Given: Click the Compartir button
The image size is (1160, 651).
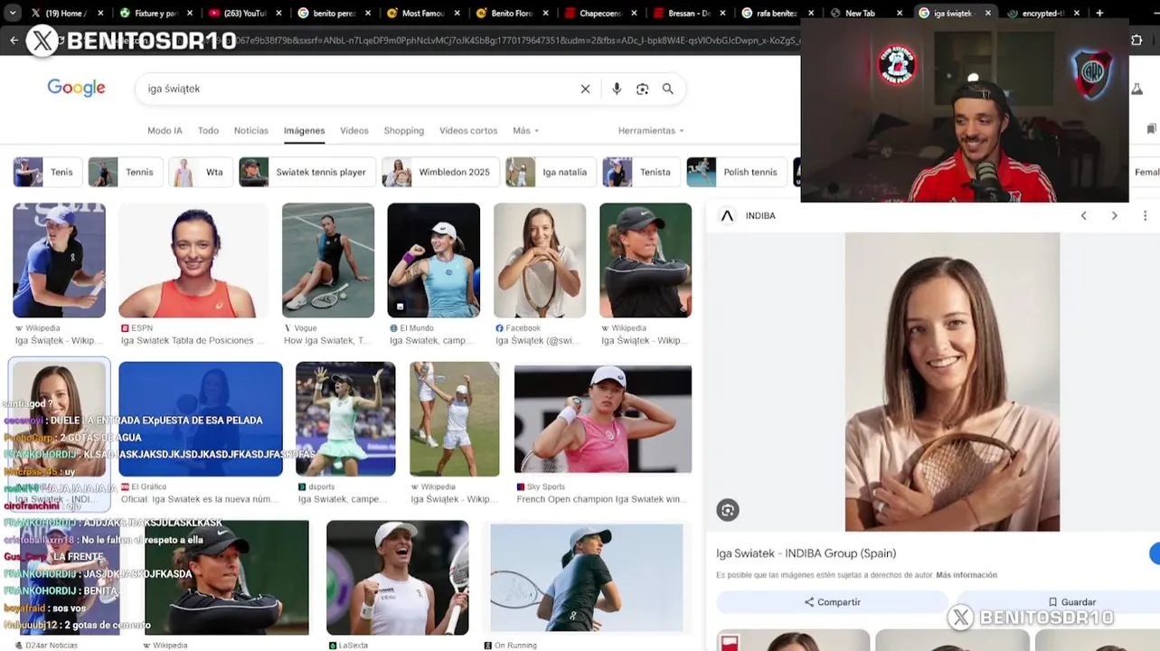Looking at the screenshot, I should (x=832, y=601).
